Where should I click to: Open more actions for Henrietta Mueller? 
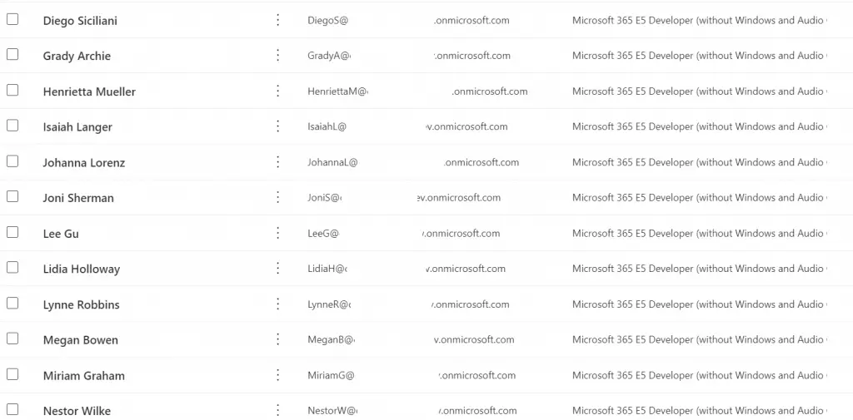tap(278, 91)
